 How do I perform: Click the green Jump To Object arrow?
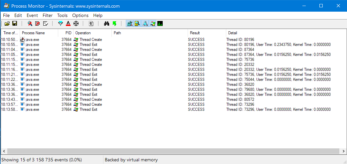pyautogui.click(x=114, y=24)
